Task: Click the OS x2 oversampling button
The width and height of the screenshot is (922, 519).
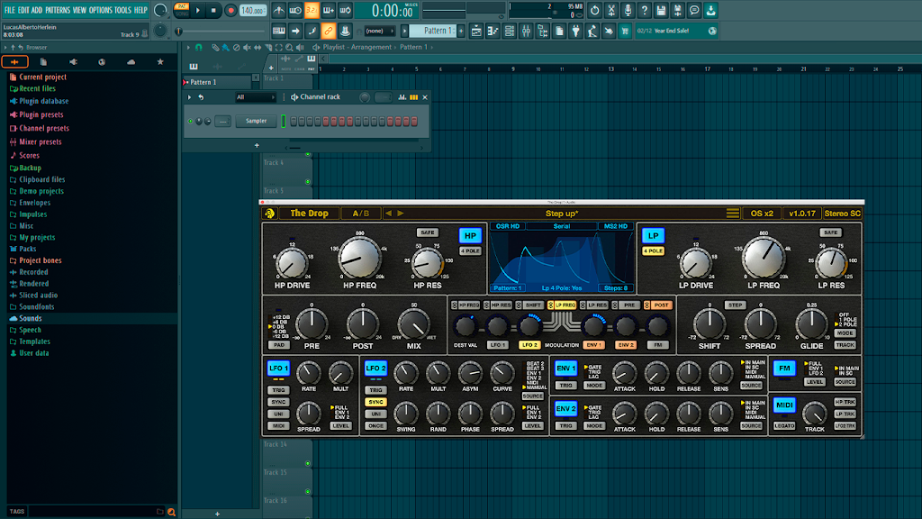Action: 762,214
